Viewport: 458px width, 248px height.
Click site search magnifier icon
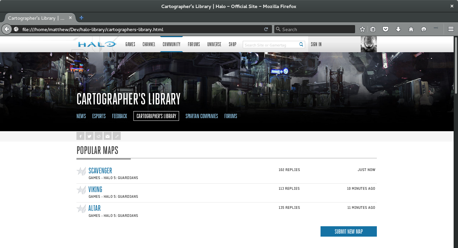(x=301, y=45)
